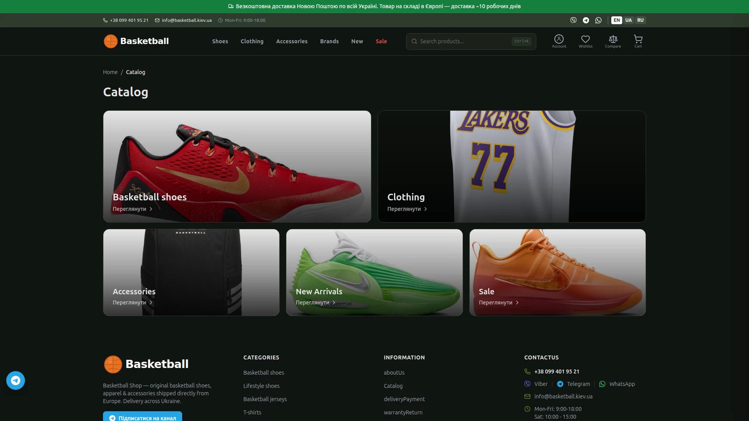The width and height of the screenshot is (749, 421).
Task: Open footer Lifestyle shoes link
Action: [261, 386]
